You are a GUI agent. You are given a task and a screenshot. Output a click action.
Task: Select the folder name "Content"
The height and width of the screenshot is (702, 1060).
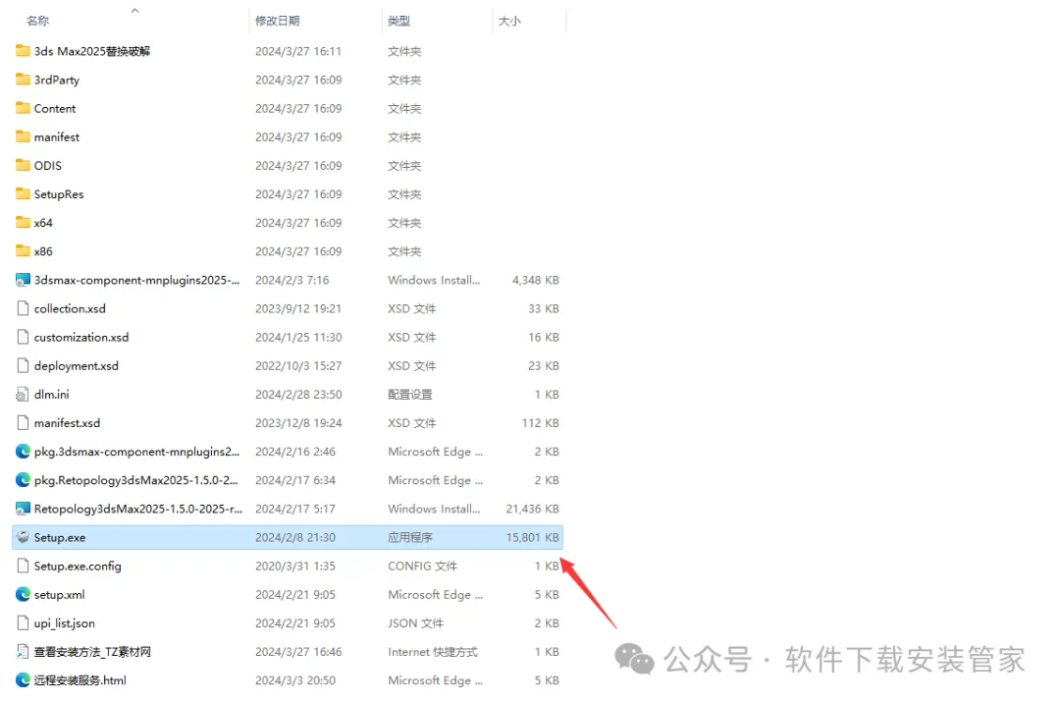pos(55,108)
